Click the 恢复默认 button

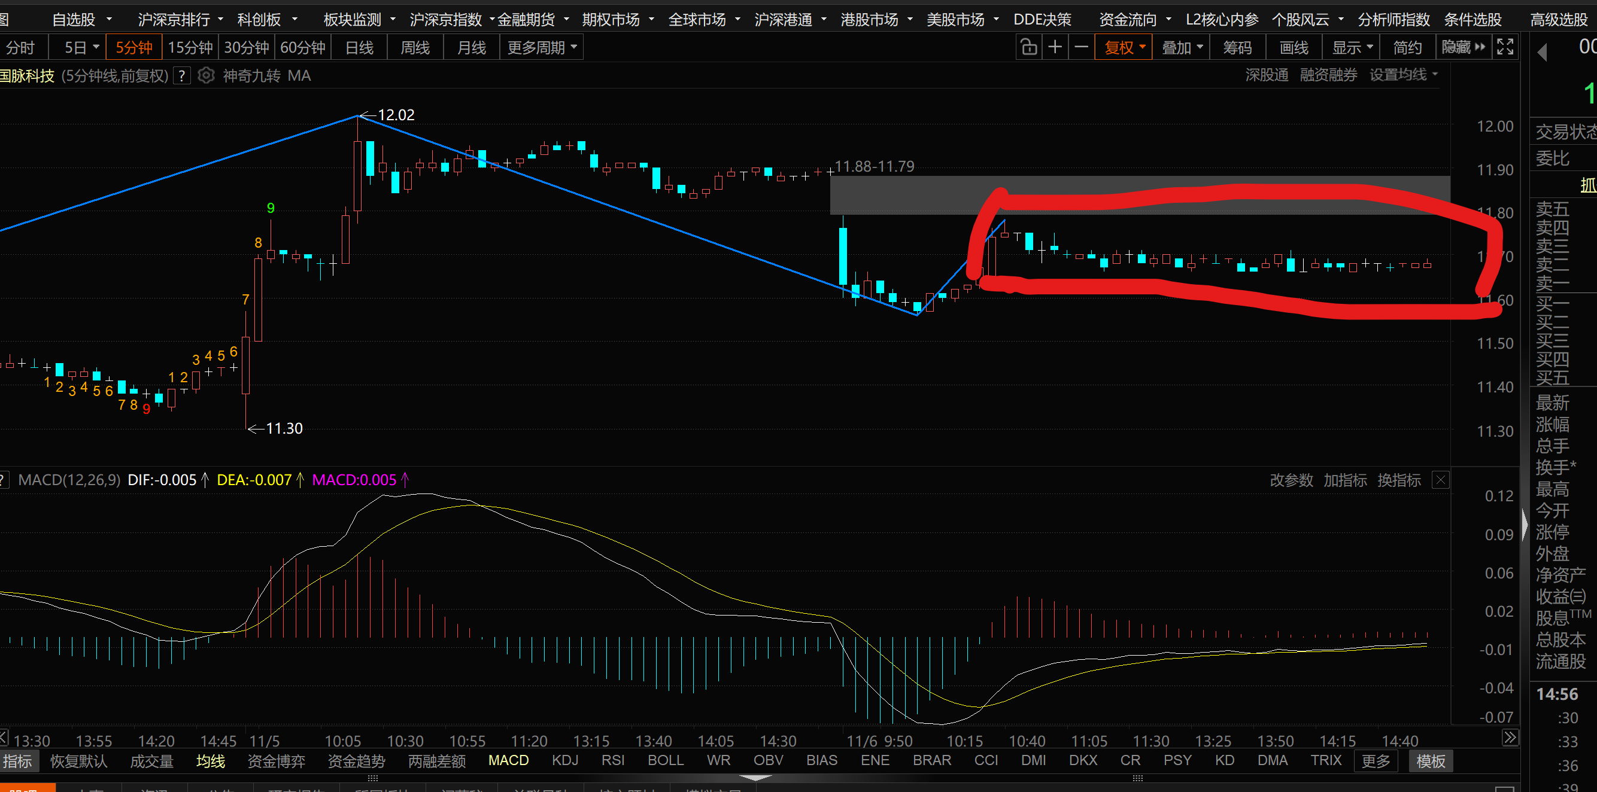(x=79, y=761)
